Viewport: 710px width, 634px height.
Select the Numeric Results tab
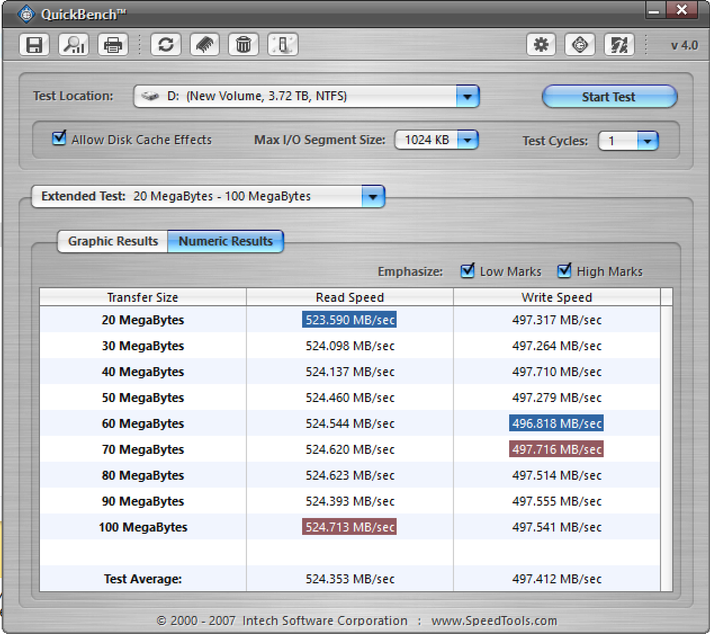(x=226, y=242)
